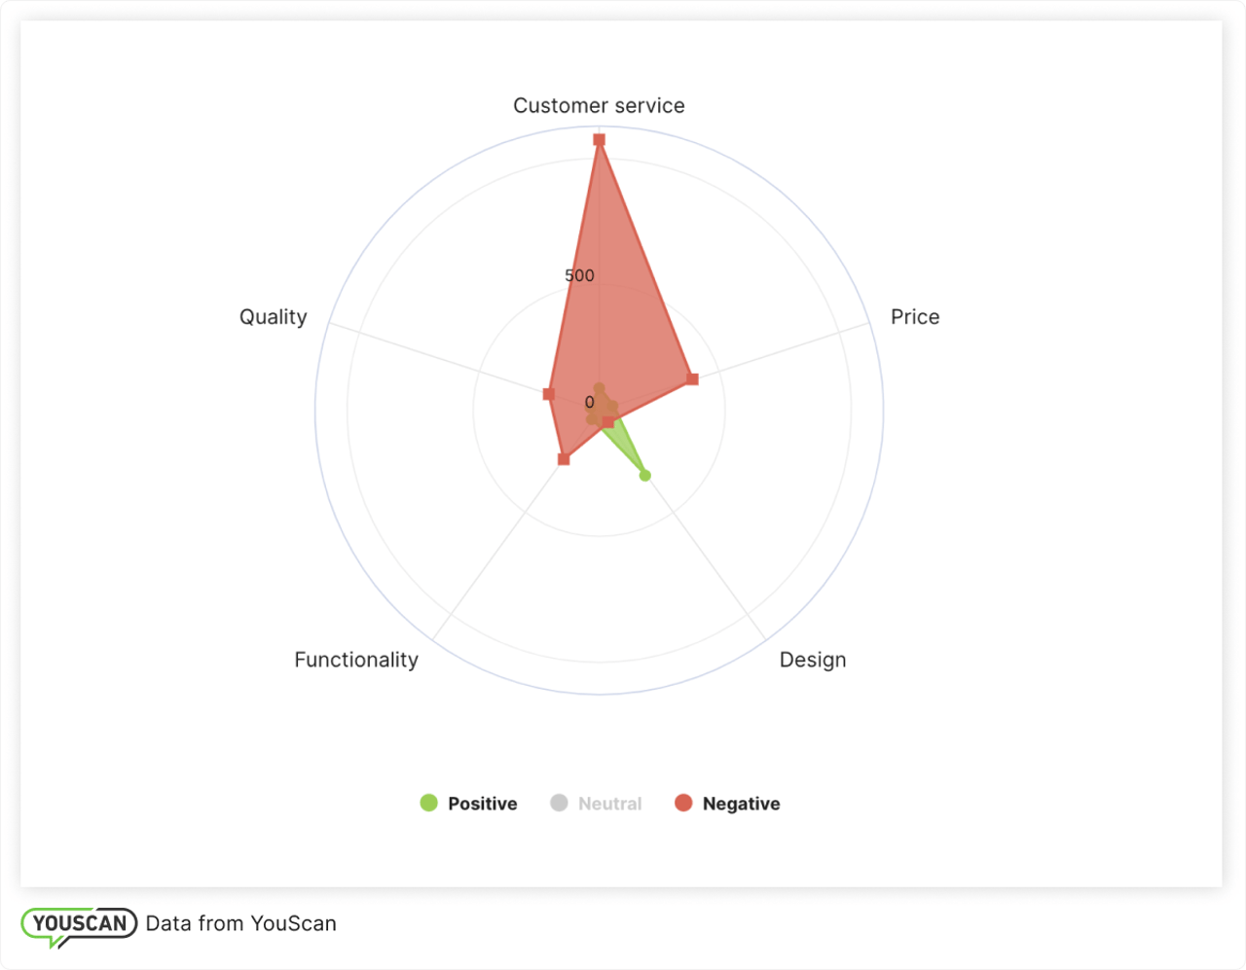Click the YouScan logo icon
This screenshot has height=970, width=1246.
tap(79, 925)
